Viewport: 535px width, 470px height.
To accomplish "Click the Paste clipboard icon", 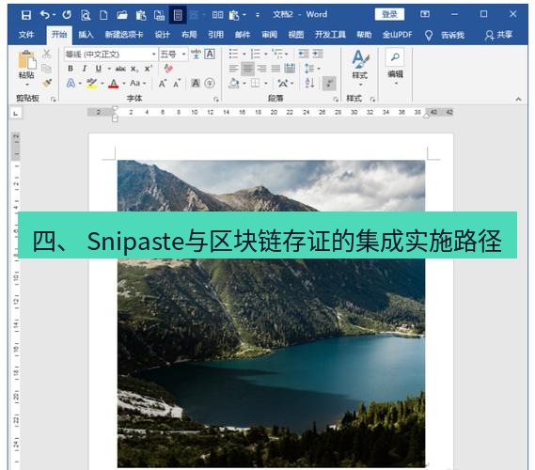I will point(26,60).
